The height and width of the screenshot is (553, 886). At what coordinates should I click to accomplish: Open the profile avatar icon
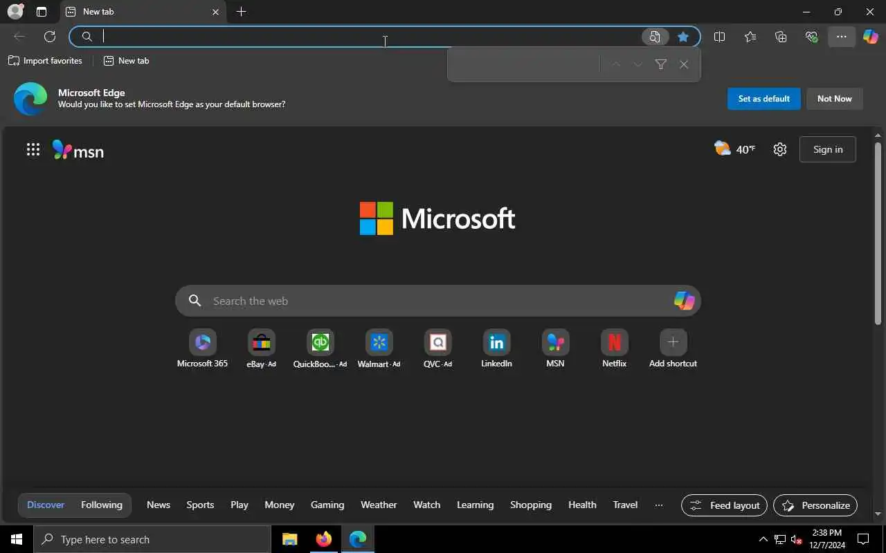click(15, 12)
